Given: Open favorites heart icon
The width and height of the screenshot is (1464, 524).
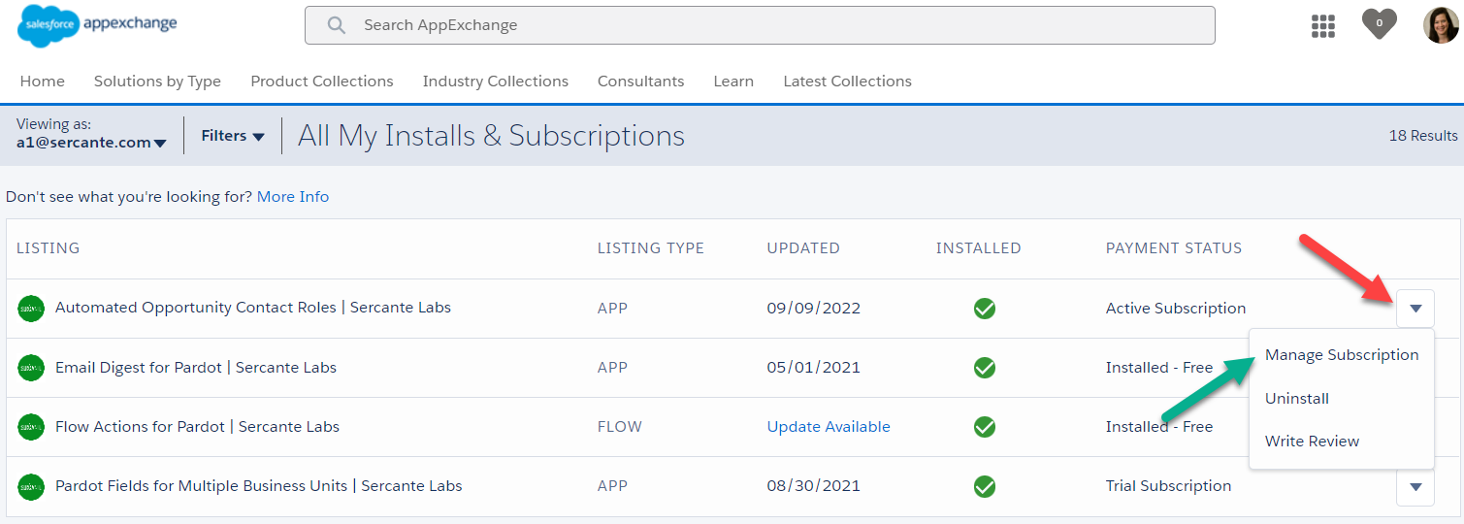Looking at the screenshot, I should pos(1379,24).
